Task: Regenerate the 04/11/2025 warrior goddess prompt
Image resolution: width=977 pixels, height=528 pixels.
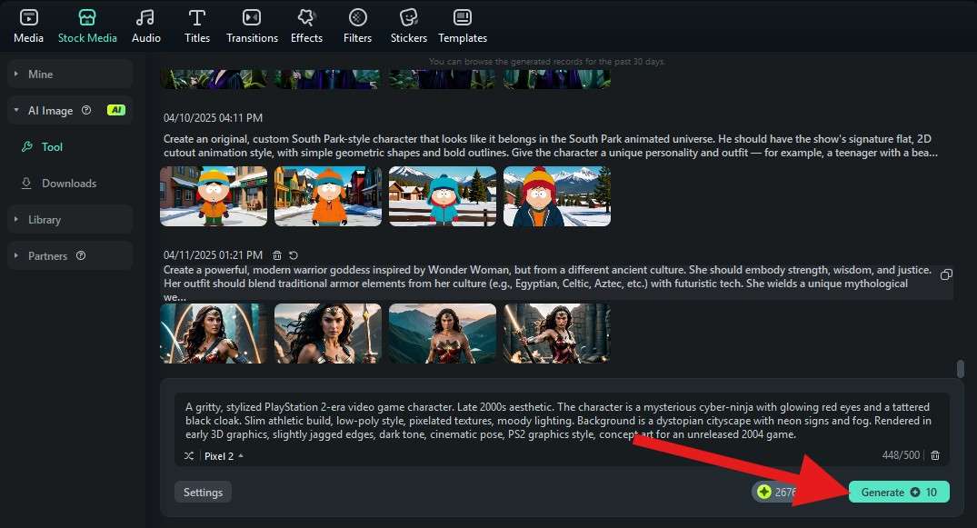Action: click(294, 255)
